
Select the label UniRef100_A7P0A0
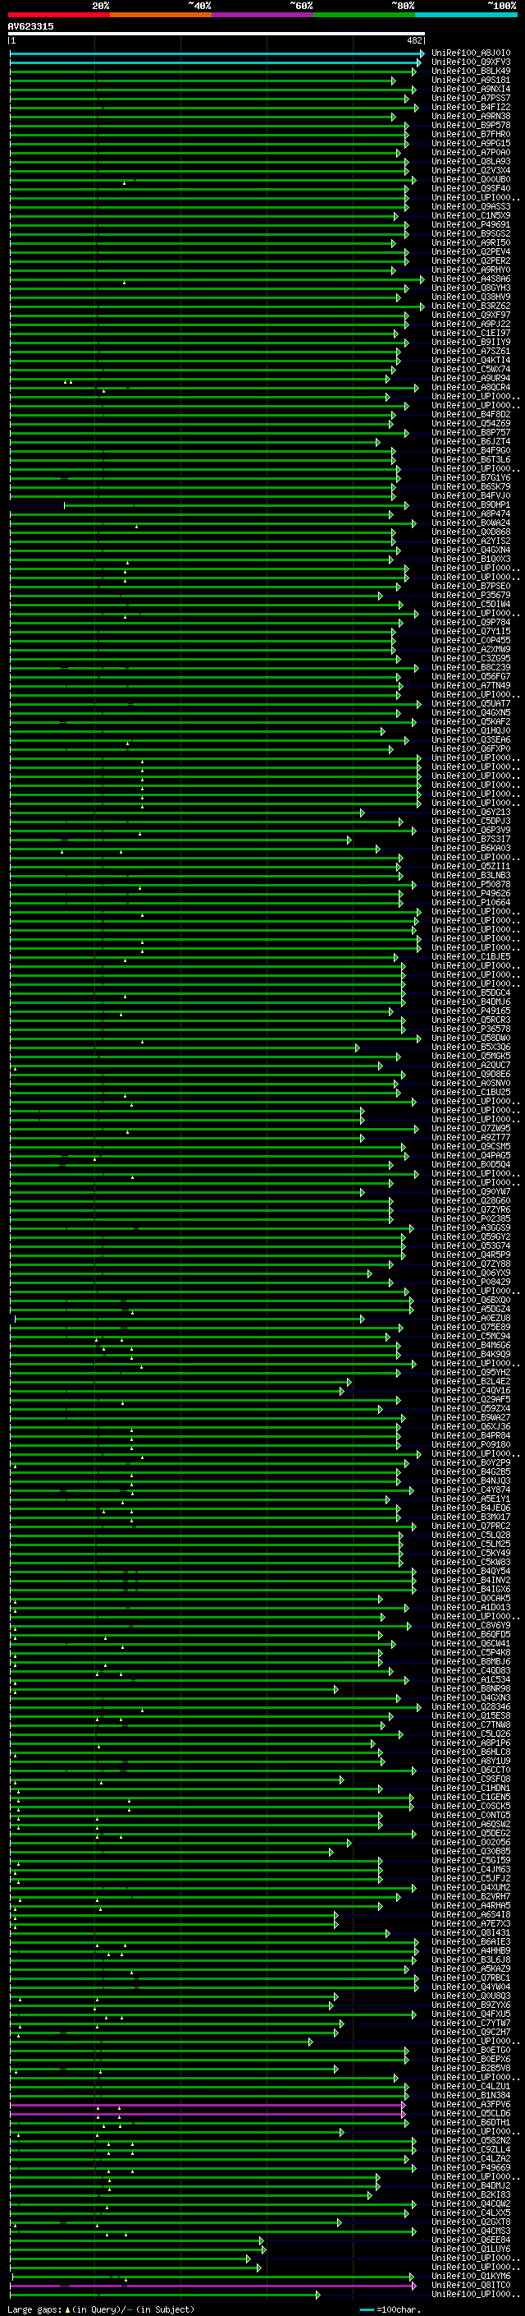click(x=471, y=152)
